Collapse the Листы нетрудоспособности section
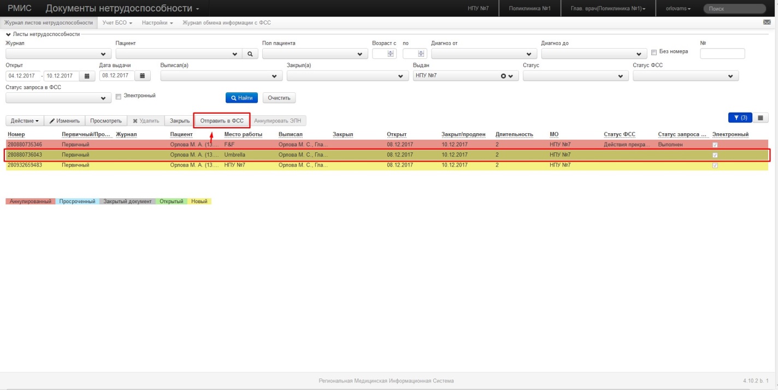This screenshot has height=390, width=778. tap(8, 34)
